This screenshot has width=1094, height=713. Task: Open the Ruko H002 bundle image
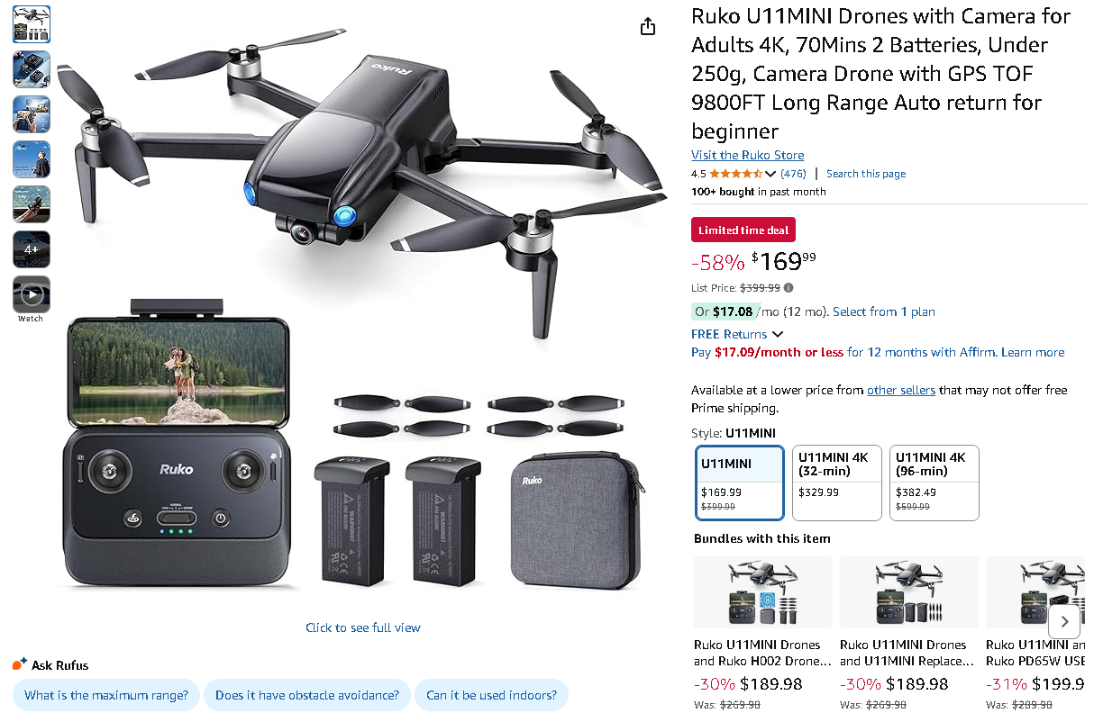tap(762, 592)
